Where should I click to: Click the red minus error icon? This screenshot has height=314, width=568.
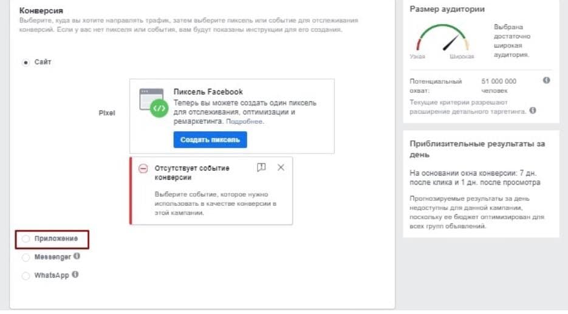(x=143, y=168)
